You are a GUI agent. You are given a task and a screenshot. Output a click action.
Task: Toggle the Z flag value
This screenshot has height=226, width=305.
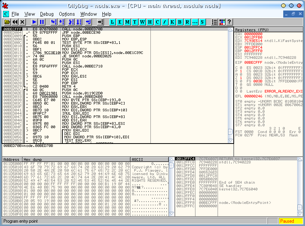241,78
